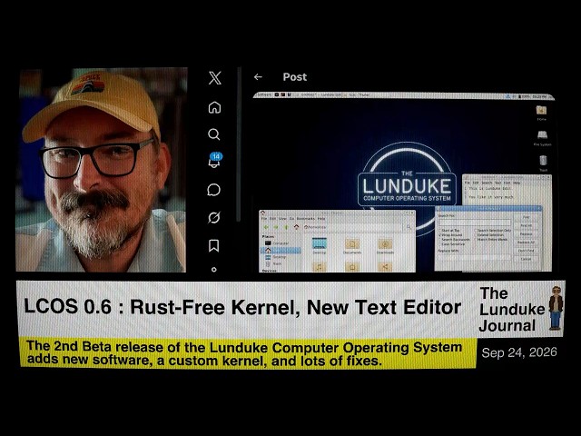Select Trash in Places sidebar

[x=274, y=263]
